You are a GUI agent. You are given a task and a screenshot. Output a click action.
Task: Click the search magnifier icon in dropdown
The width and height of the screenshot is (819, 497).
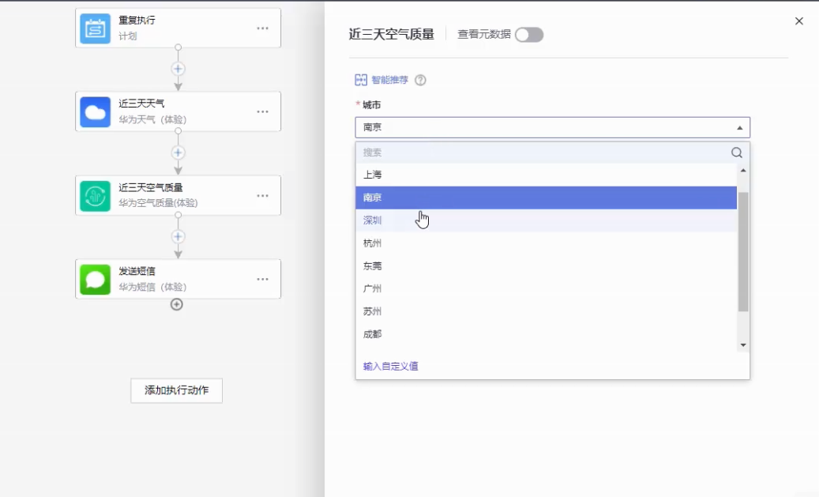(x=736, y=152)
